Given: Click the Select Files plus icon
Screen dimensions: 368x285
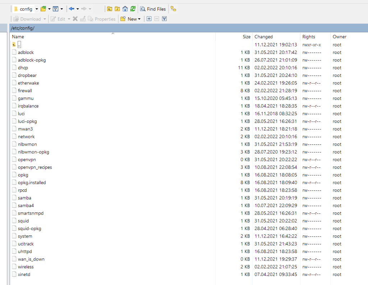Looking at the screenshot, I should [x=149, y=19].
